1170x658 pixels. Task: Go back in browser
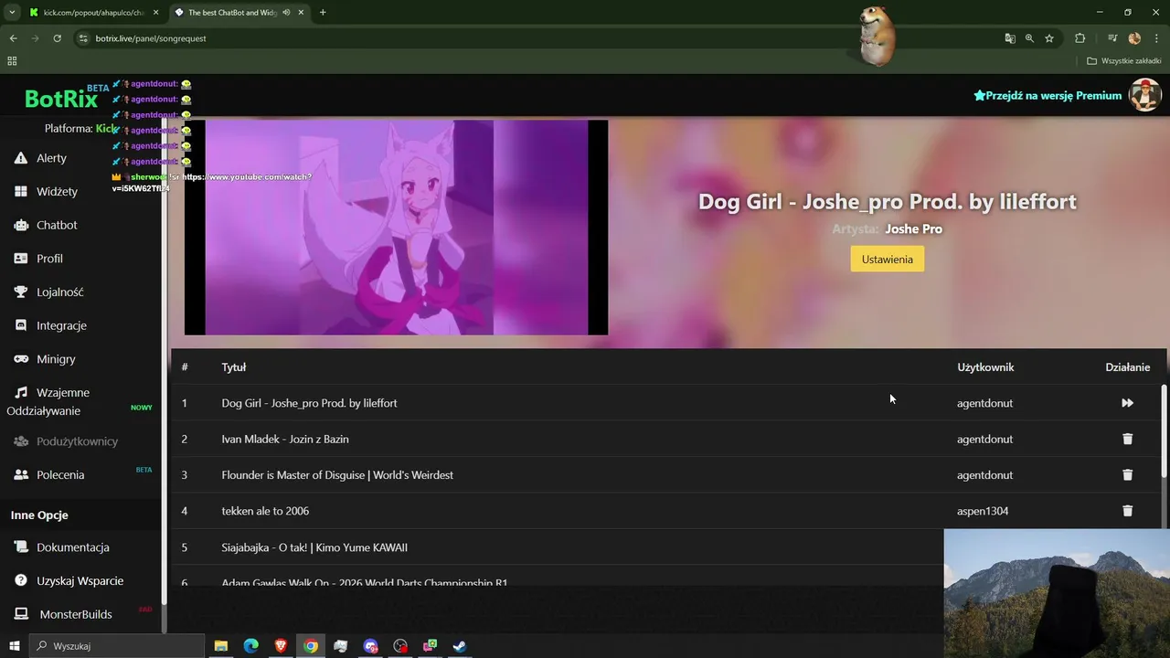pos(13,38)
